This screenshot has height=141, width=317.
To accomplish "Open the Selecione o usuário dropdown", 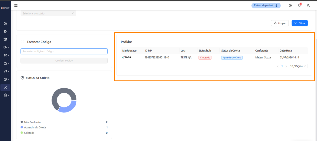I will tap(48, 13).
